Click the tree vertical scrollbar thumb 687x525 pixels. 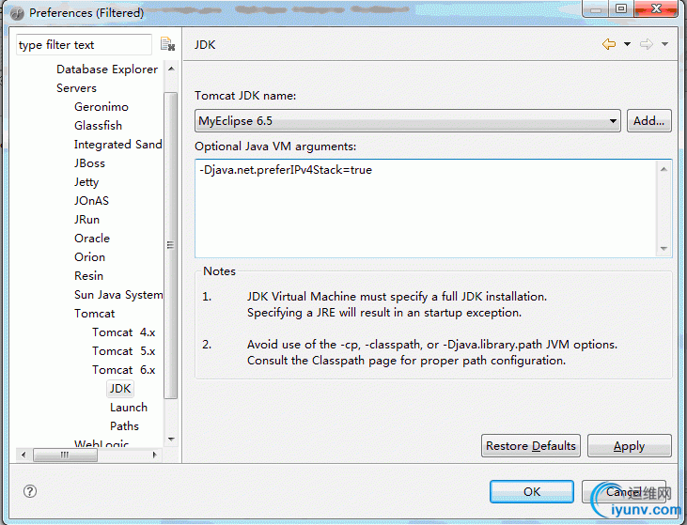point(170,245)
